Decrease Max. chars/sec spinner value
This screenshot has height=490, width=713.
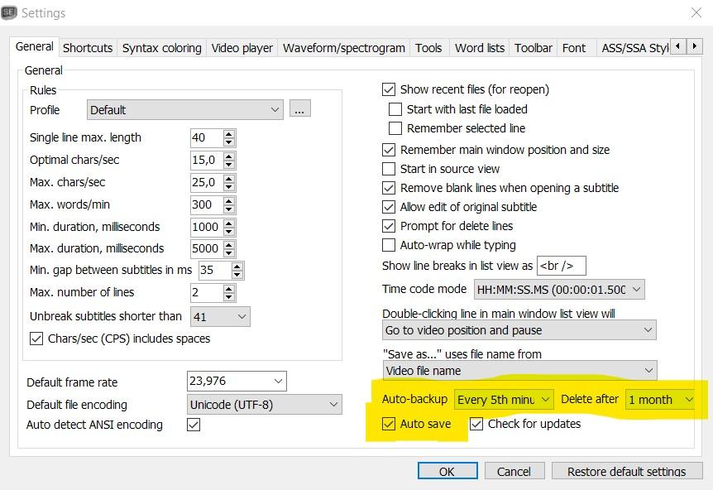229,186
